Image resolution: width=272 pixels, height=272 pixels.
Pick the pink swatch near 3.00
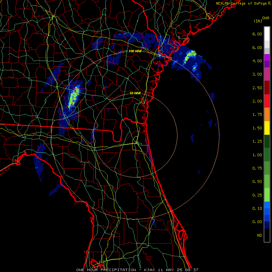click(267, 74)
